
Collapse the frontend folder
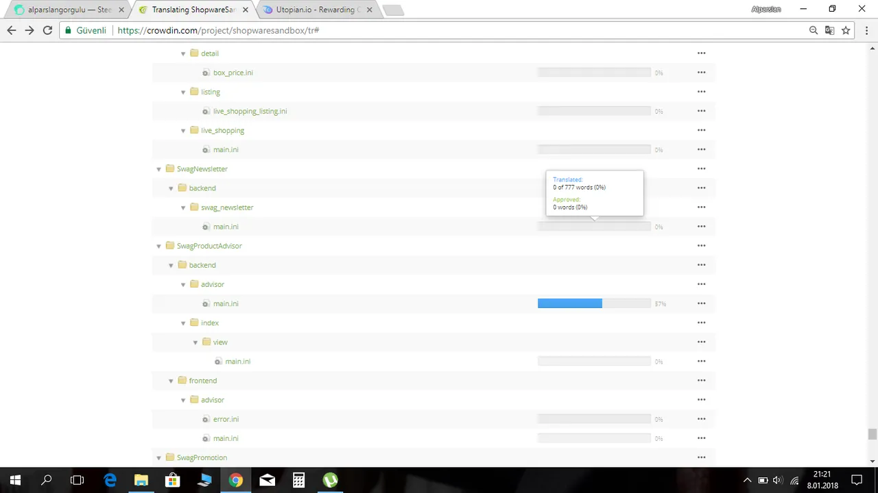(x=171, y=381)
